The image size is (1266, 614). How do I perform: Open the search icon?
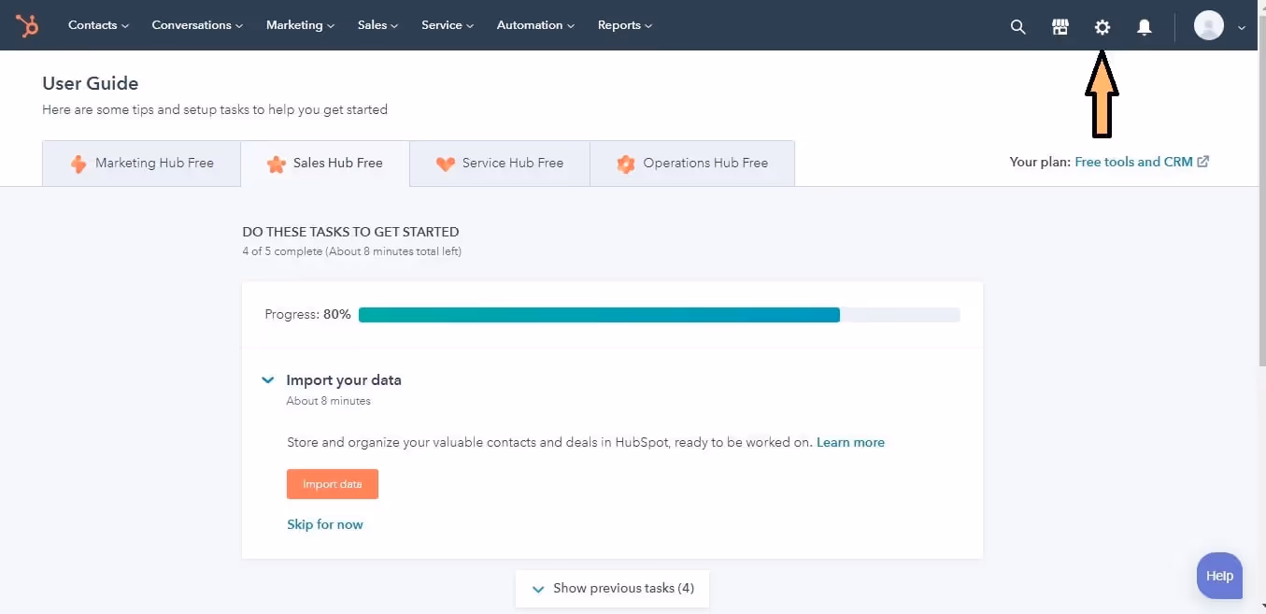click(1017, 26)
